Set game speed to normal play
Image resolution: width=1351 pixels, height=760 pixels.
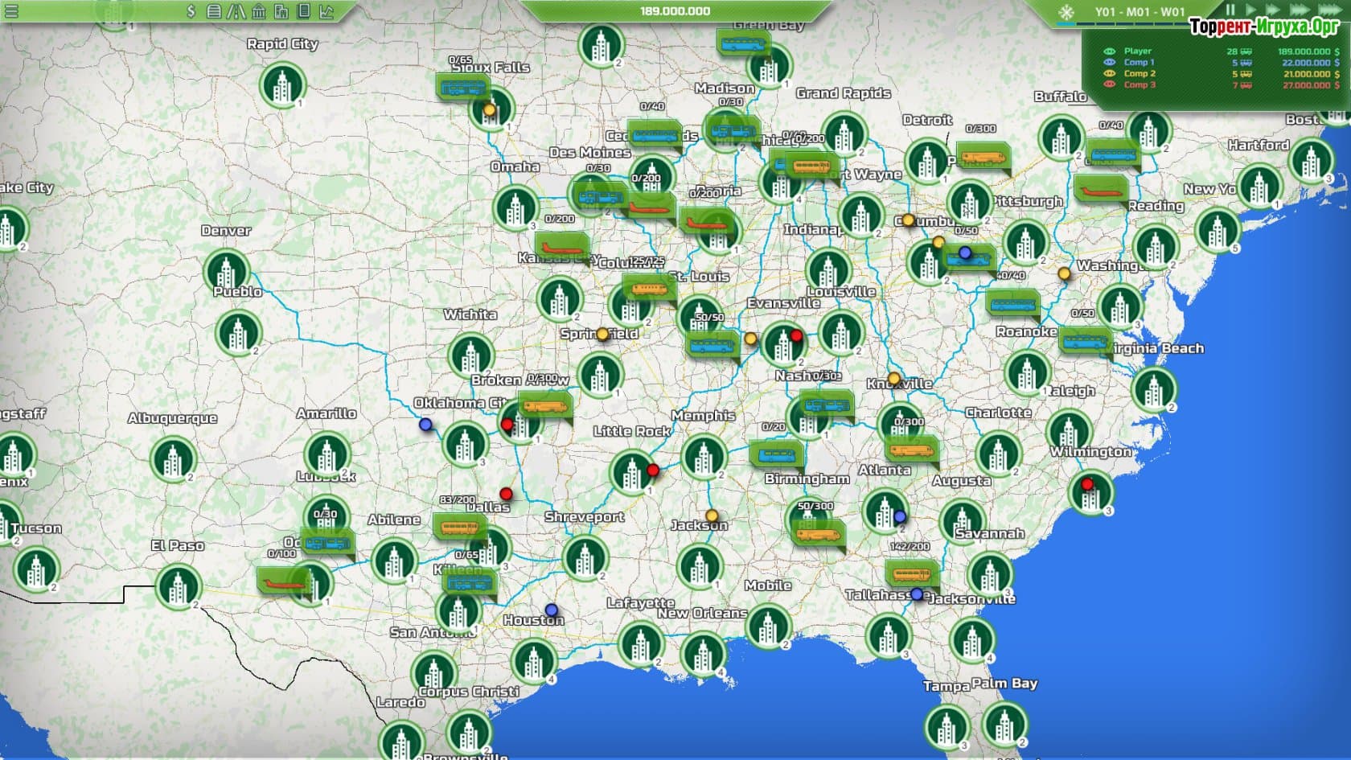pos(1250,10)
